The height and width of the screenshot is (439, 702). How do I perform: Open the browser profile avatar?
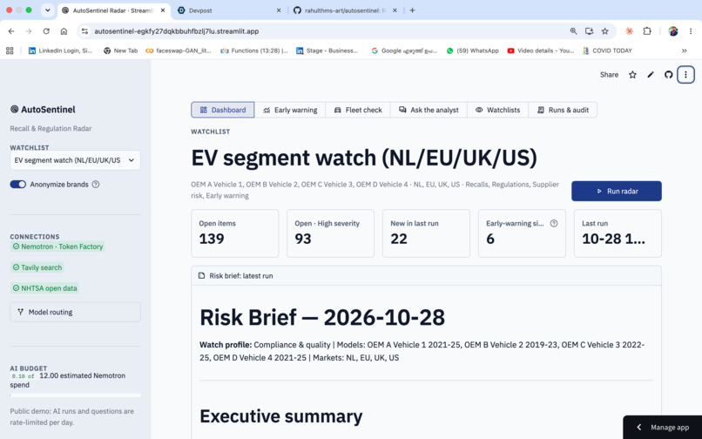pyautogui.click(x=673, y=30)
